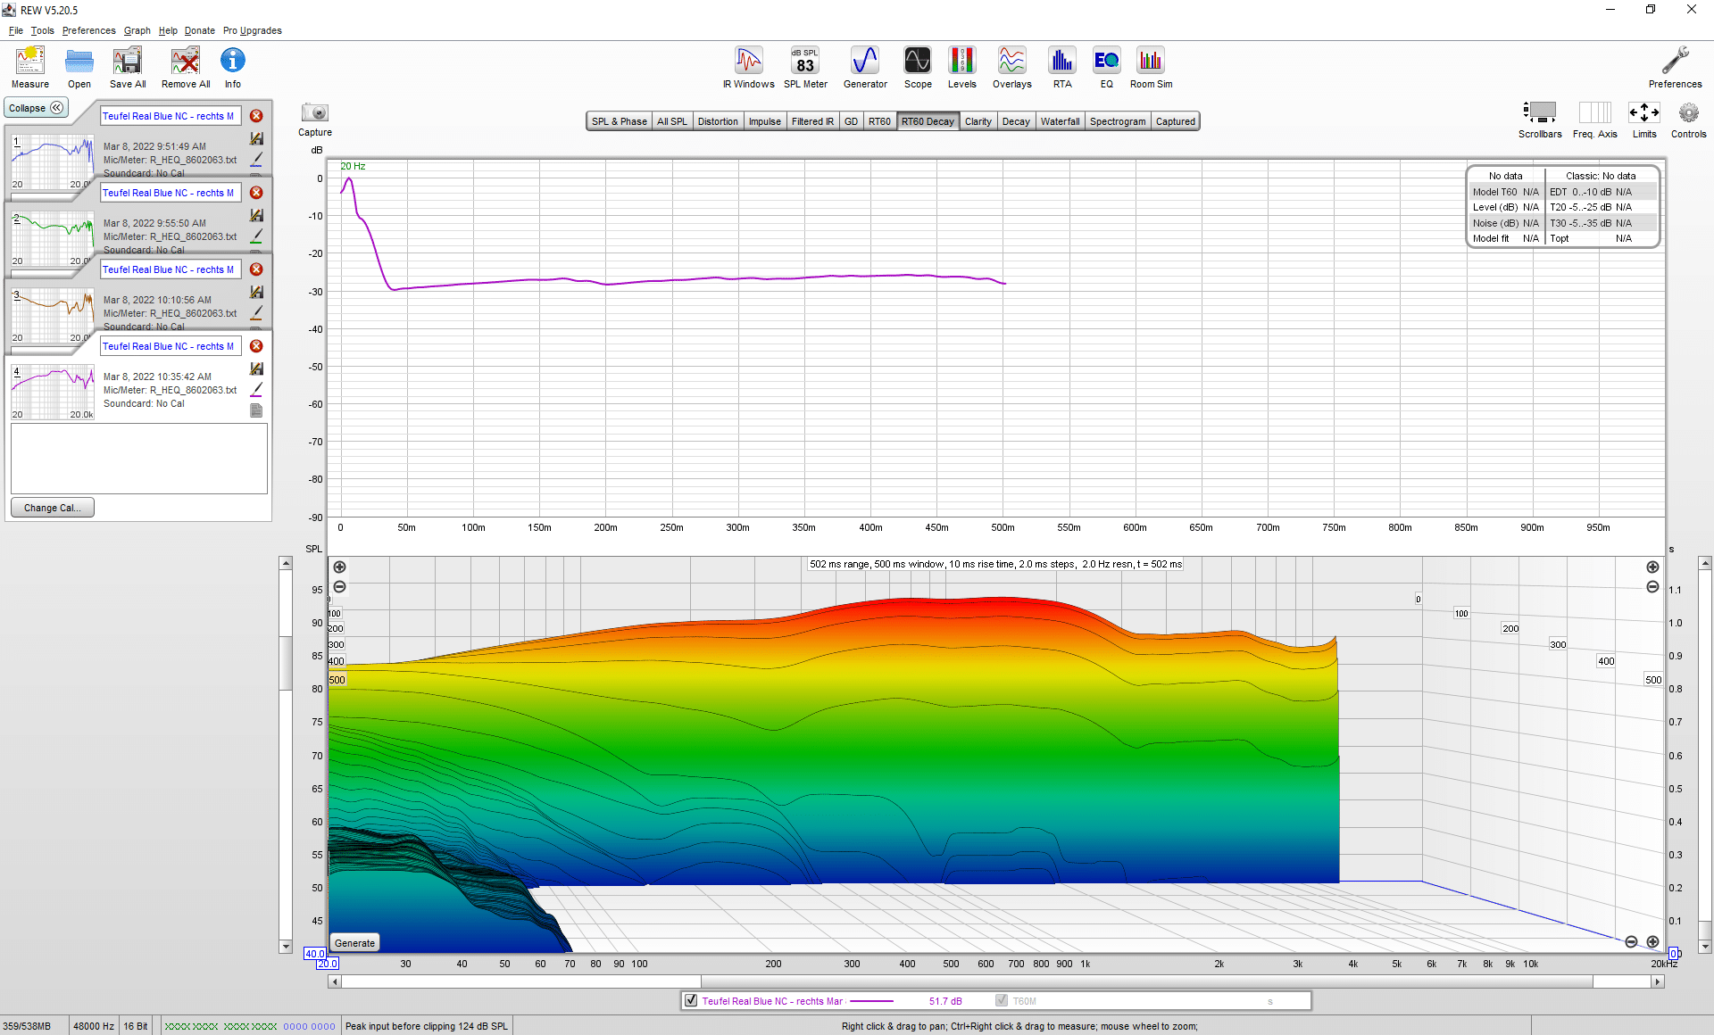The image size is (1714, 1035).
Task: Select the Captured tab
Action: 1175,121
